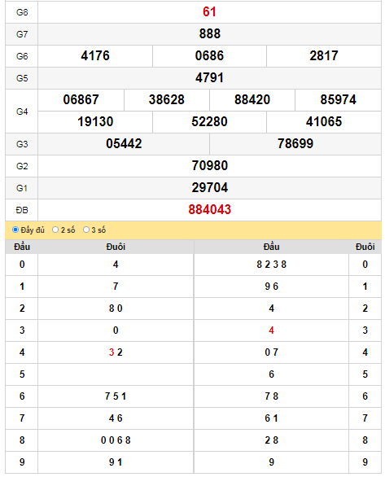Click G3 number 78699

pos(295,143)
